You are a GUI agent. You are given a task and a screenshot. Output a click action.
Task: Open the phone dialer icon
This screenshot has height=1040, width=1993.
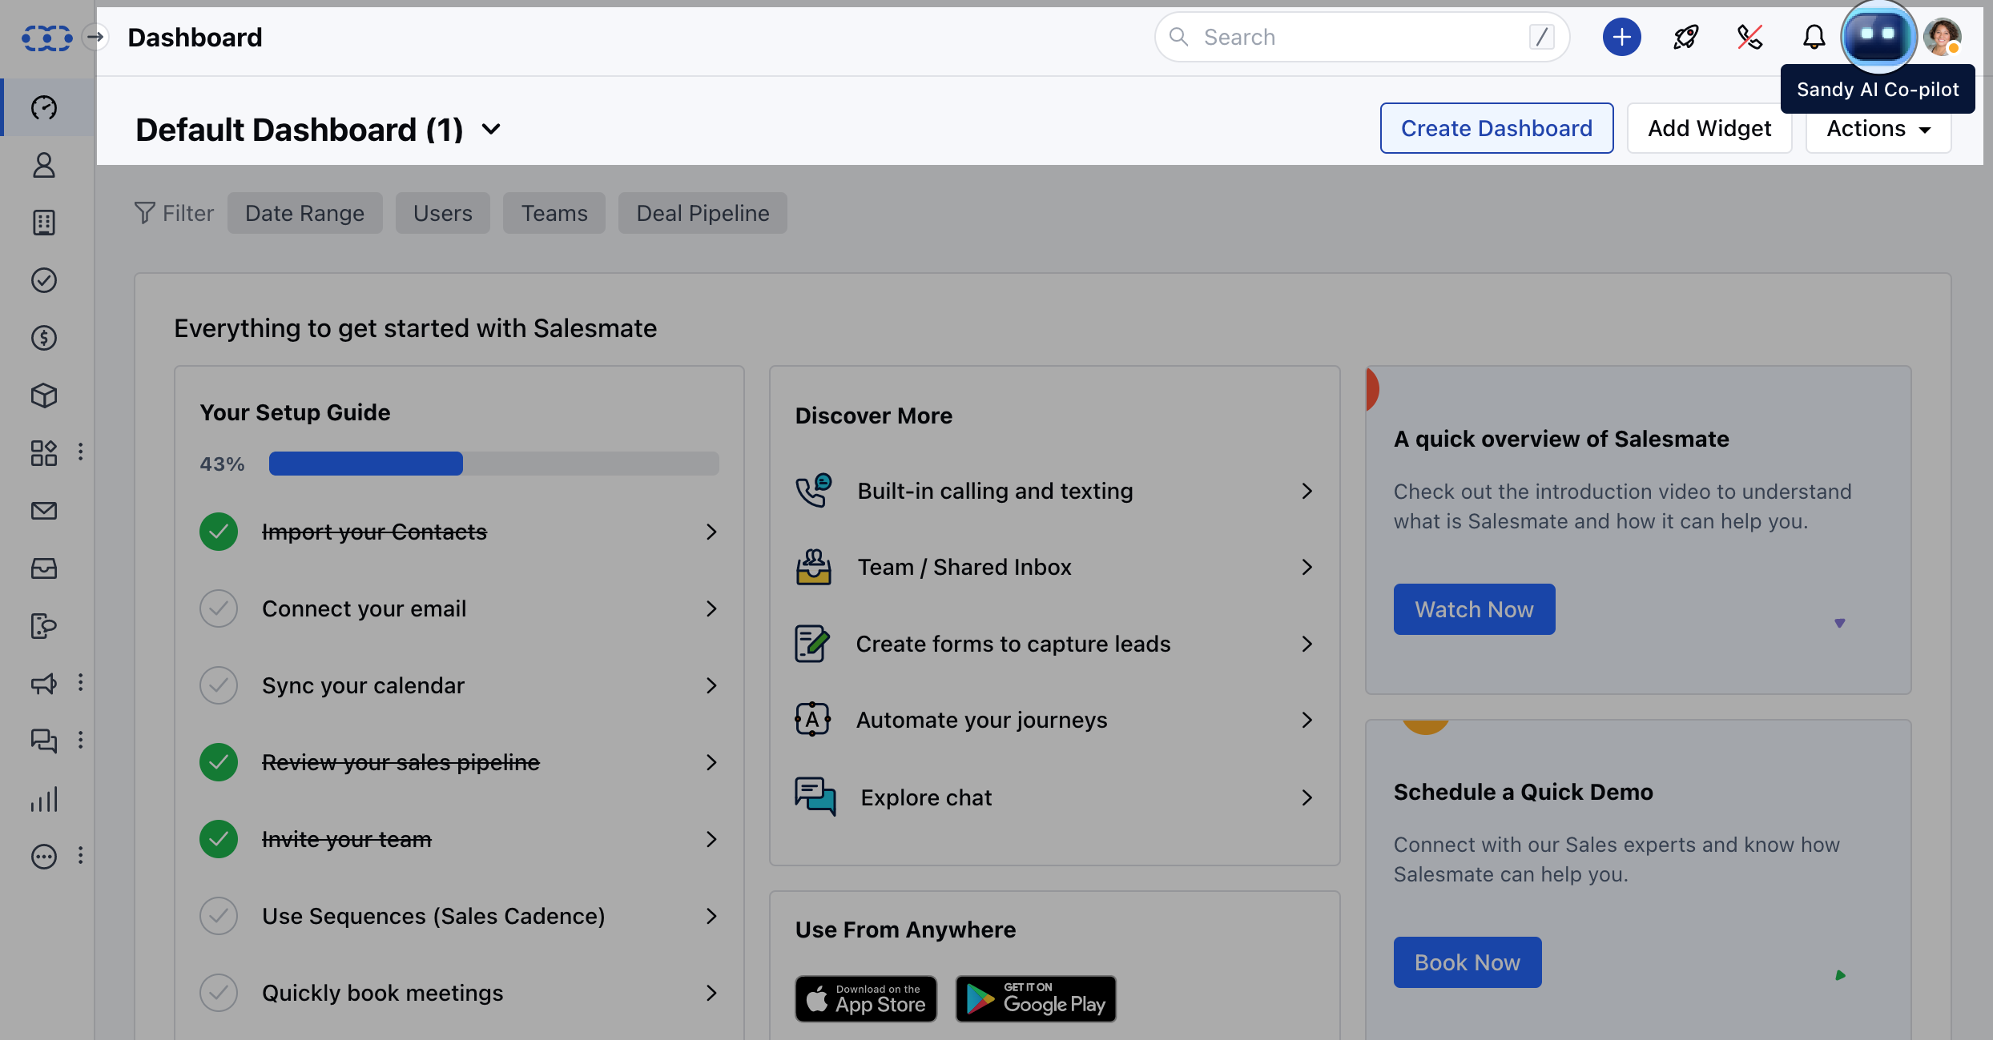[x=1749, y=37]
